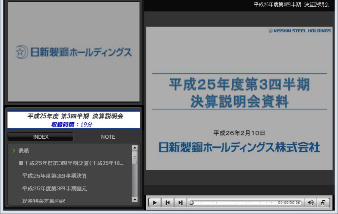The width and height of the screenshot is (338, 214).
Task: Open the NOTE tab
Action: pos(108,137)
